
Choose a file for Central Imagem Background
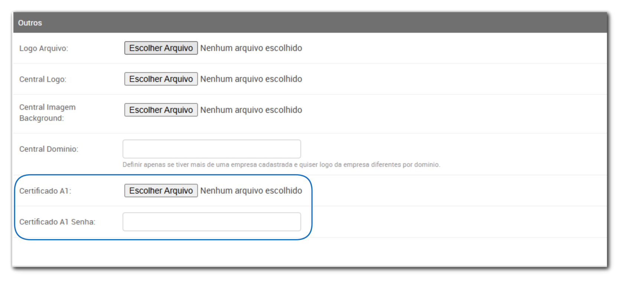point(161,110)
